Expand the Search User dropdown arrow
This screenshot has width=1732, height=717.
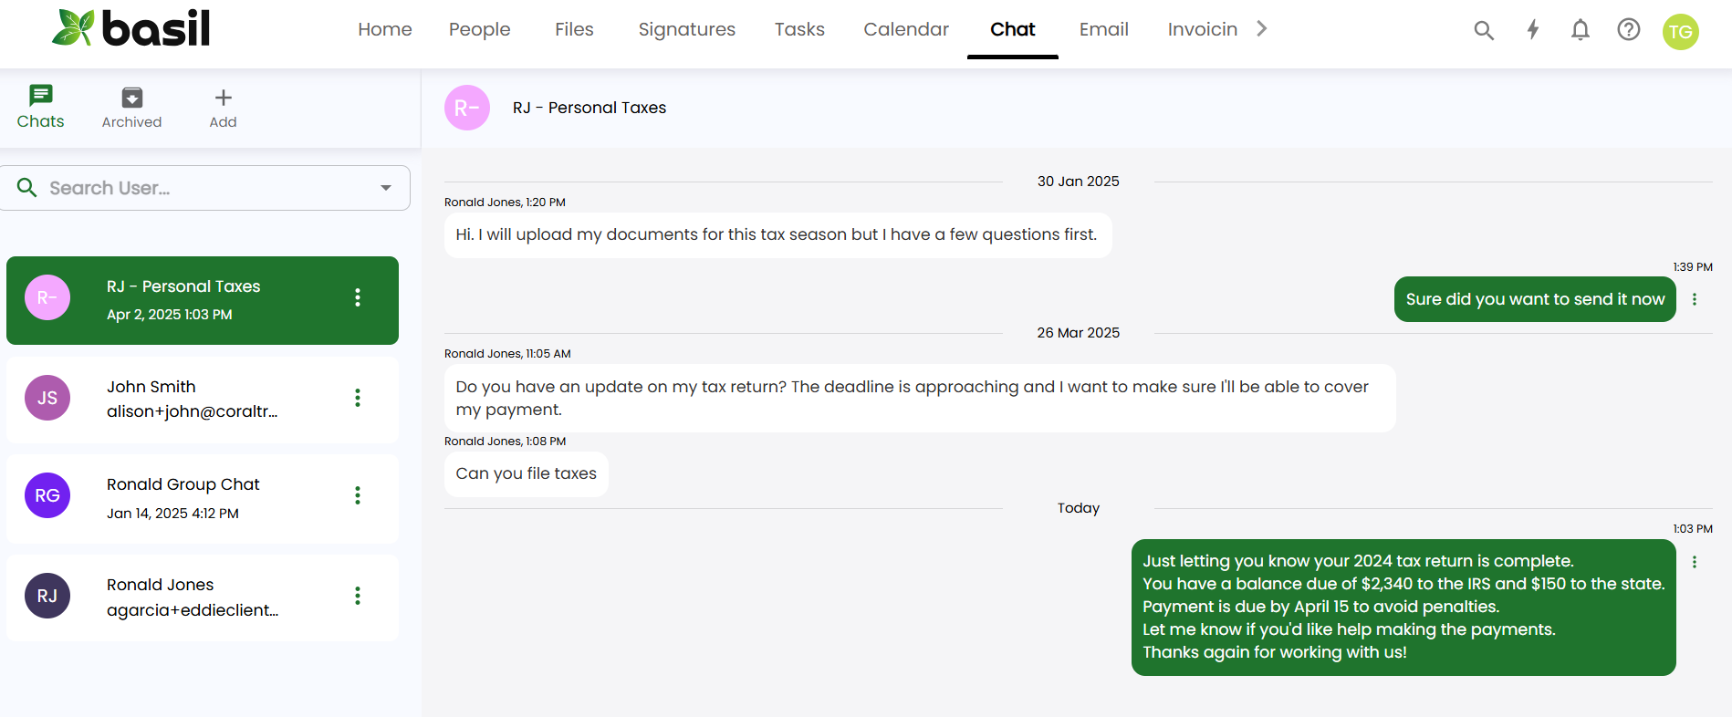tap(386, 188)
